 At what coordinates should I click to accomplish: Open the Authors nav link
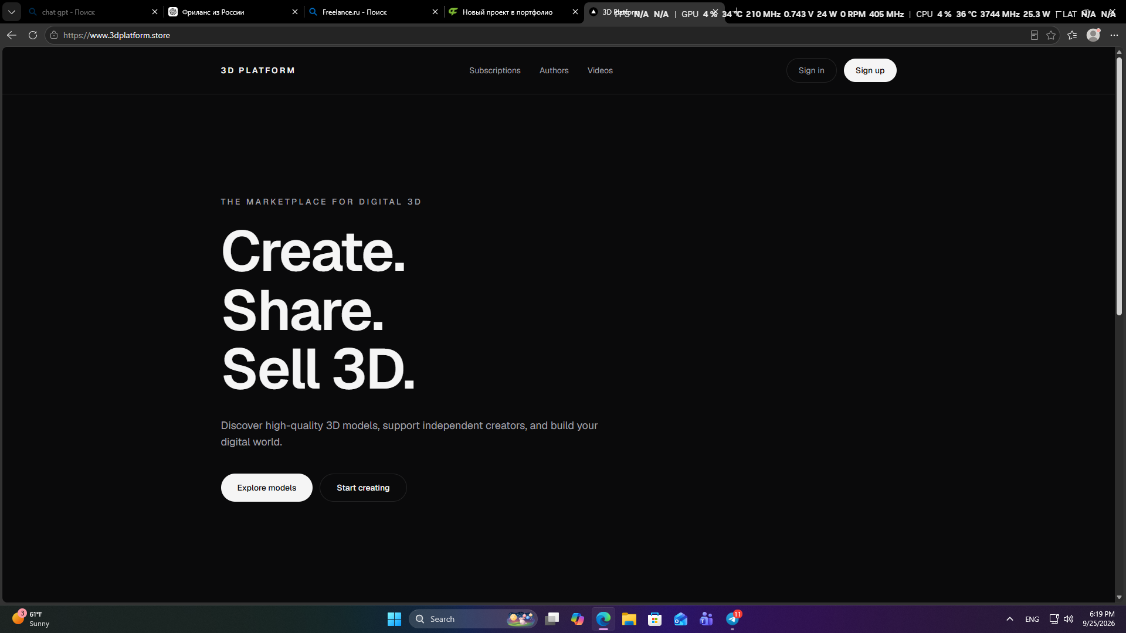[554, 70]
